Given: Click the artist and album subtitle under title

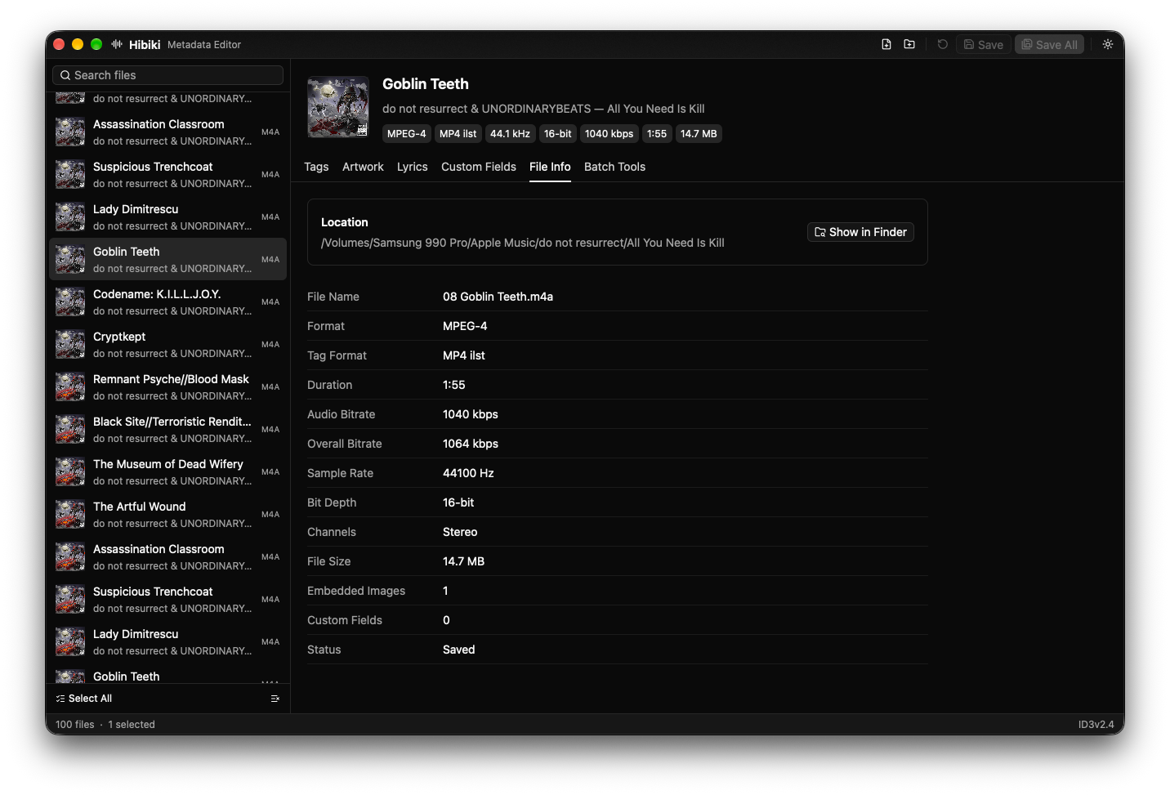Looking at the screenshot, I should coord(543,109).
